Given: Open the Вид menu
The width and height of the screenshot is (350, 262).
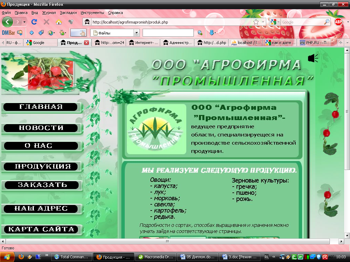Looking at the screenshot, I should [x=35, y=13].
